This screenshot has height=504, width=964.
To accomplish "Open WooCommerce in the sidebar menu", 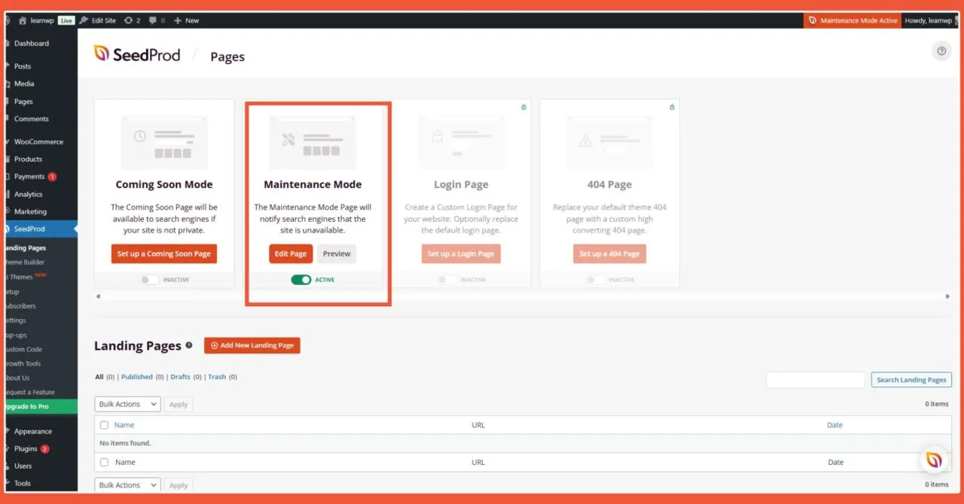I will (x=38, y=141).
